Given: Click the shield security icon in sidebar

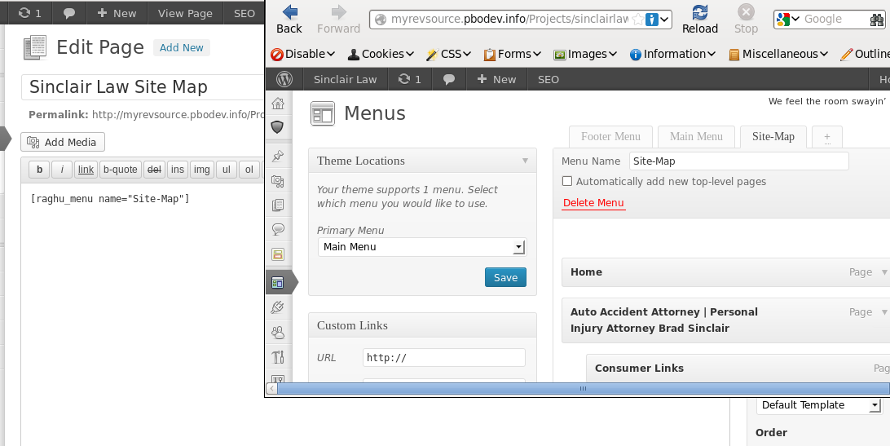Looking at the screenshot, I should [277, 126].
